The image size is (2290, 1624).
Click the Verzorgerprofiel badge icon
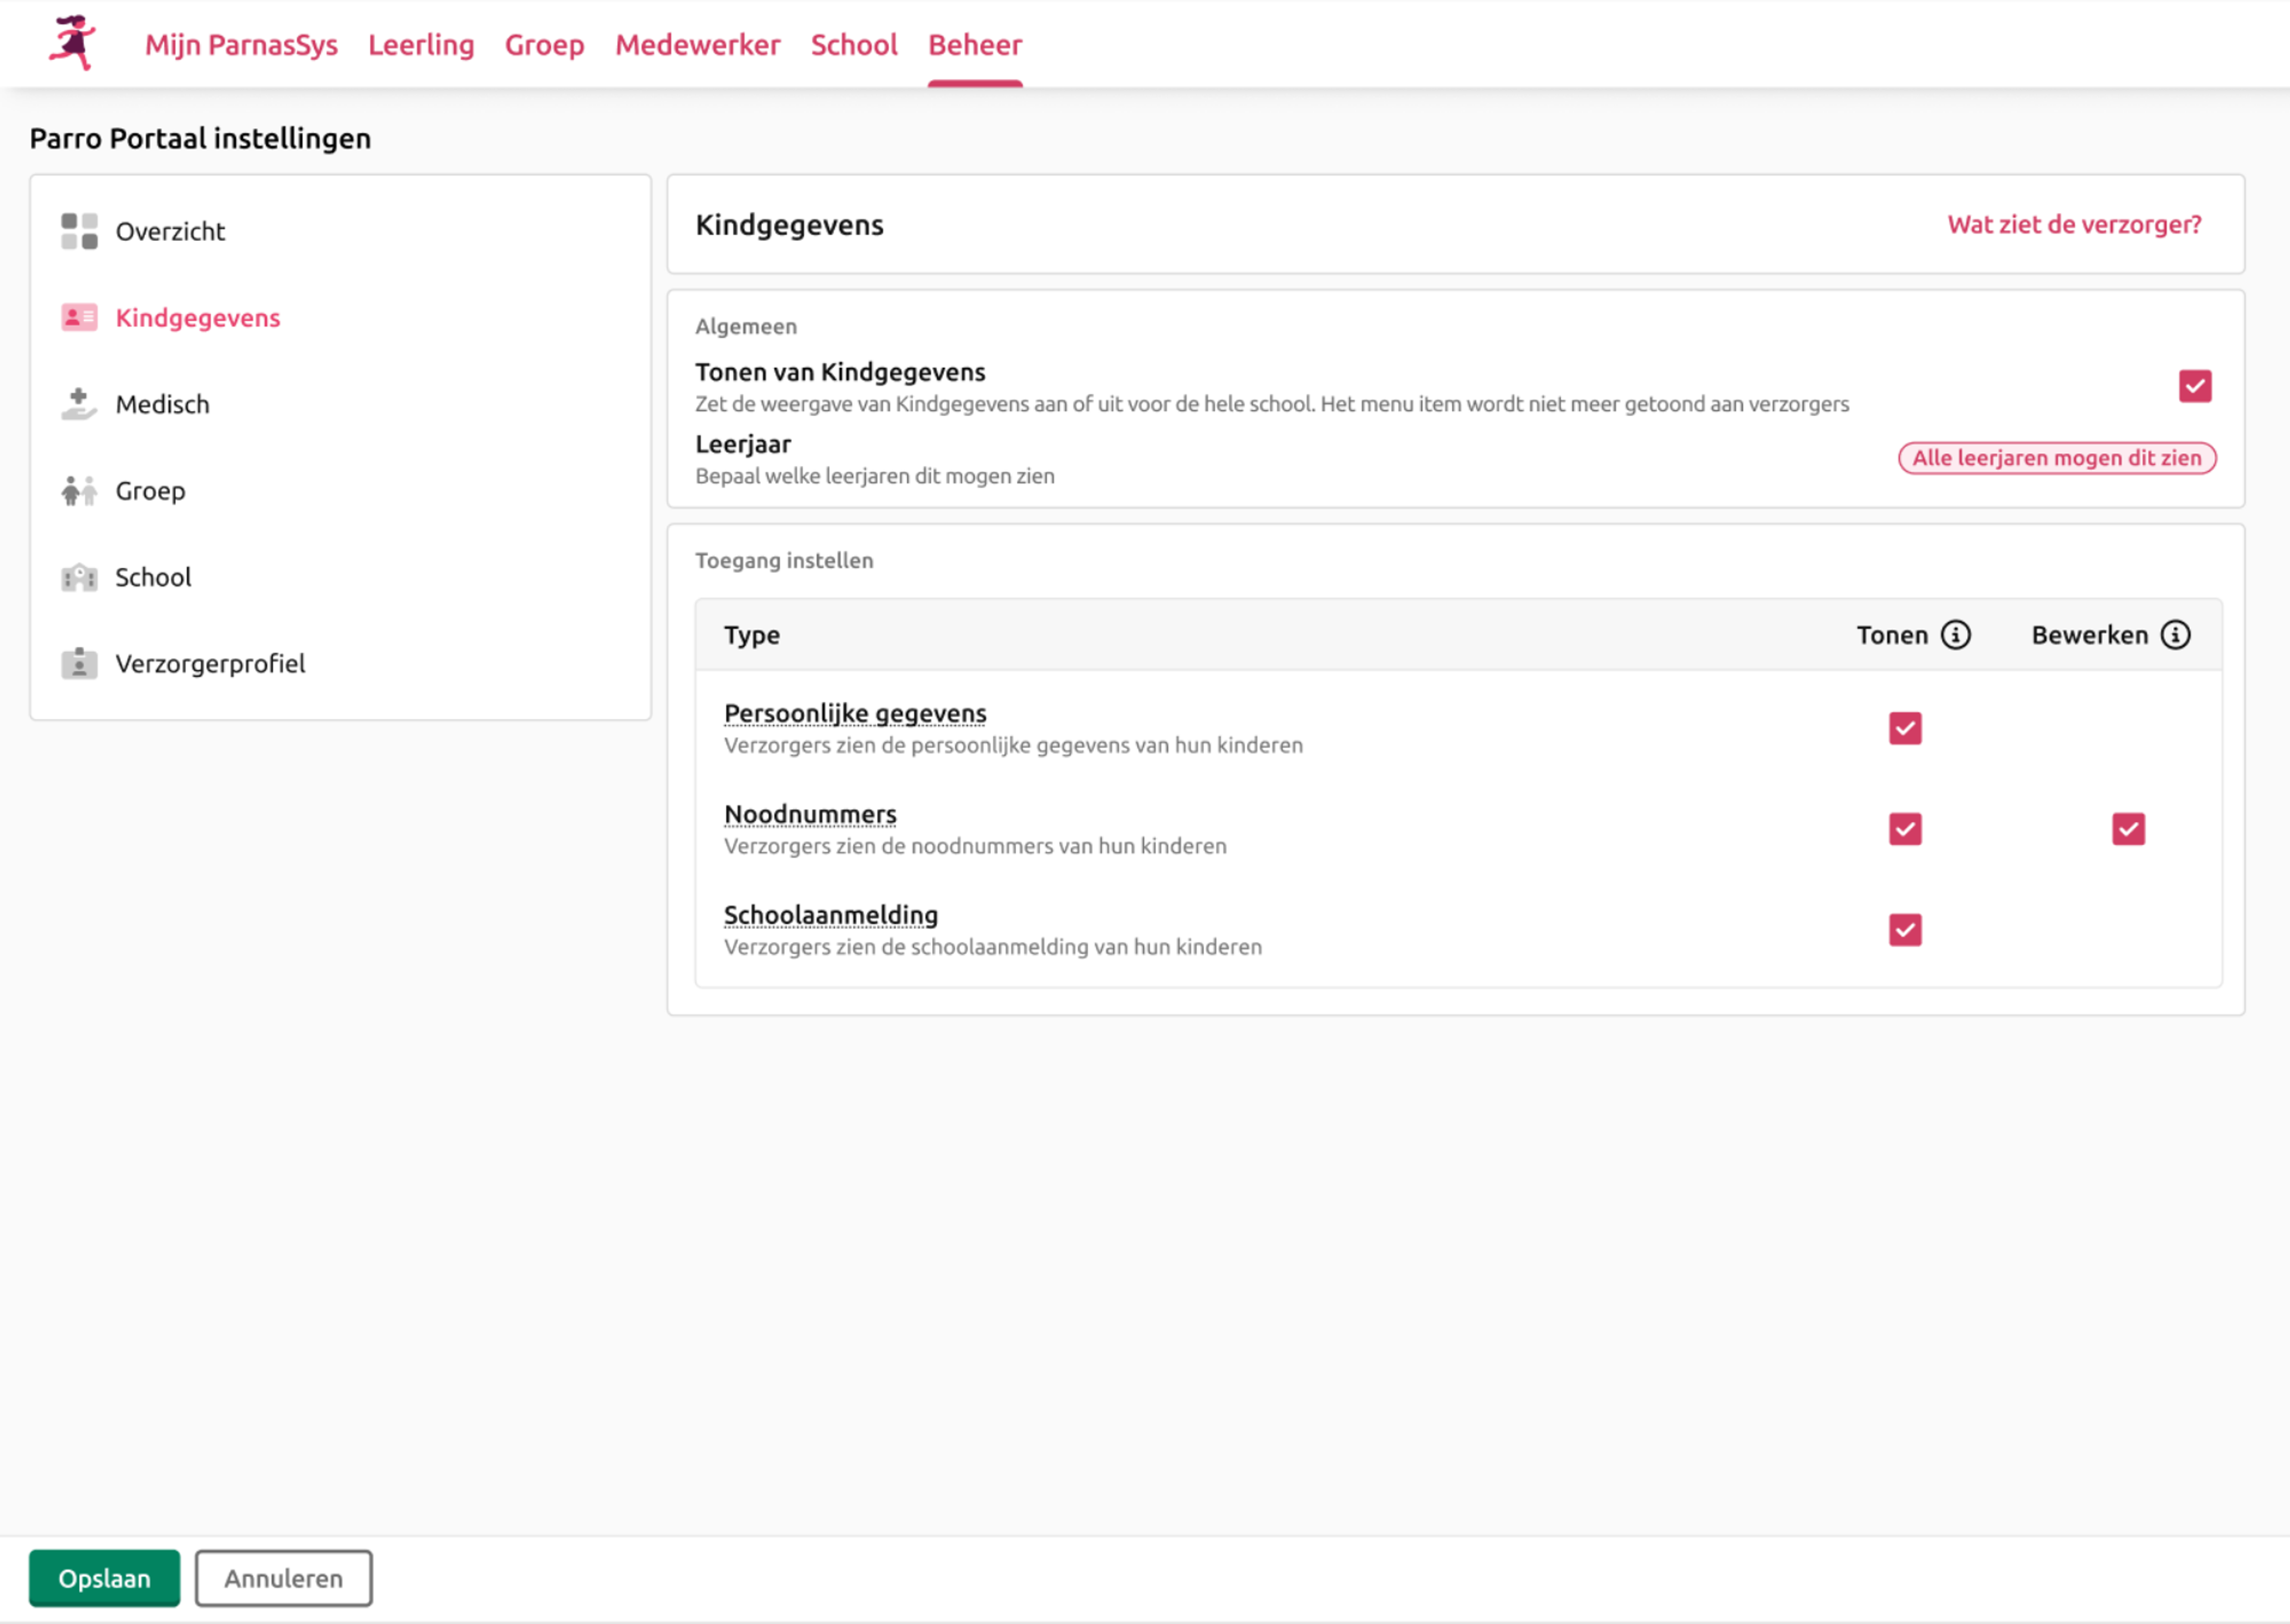tap(79, 663)
